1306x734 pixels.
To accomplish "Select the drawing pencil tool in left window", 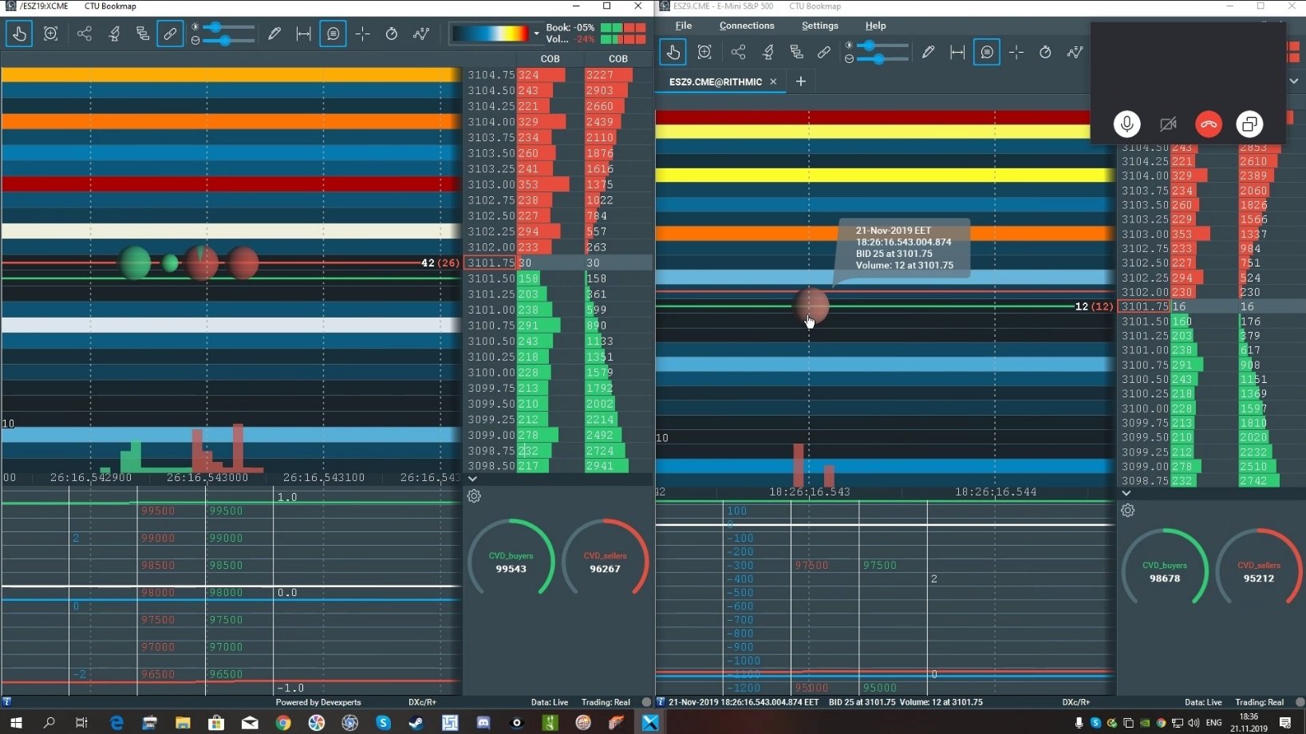I will tap(274, 34).
